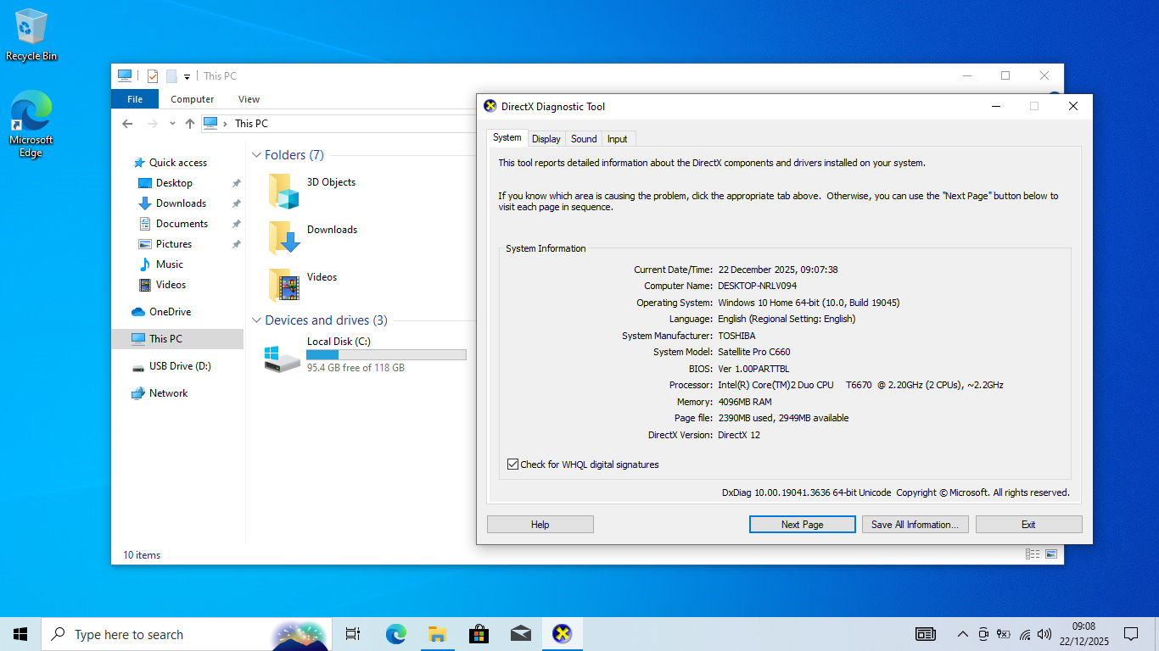Open the Computer ribbon tab
The image size is (1159, 651).
pos(193,99)
